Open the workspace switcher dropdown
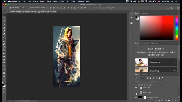Screen dimensions: 182x102 click(173, 8)
